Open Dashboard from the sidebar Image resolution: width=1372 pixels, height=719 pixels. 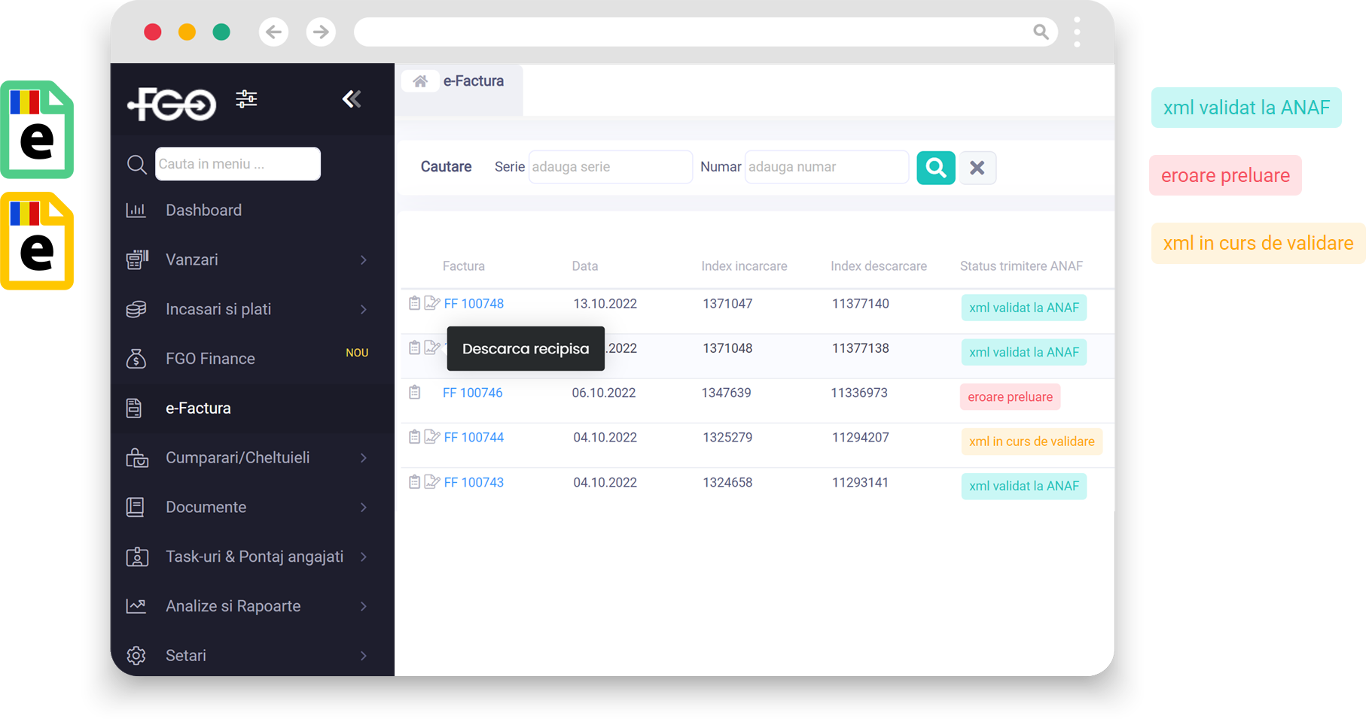tap(203, 211)
